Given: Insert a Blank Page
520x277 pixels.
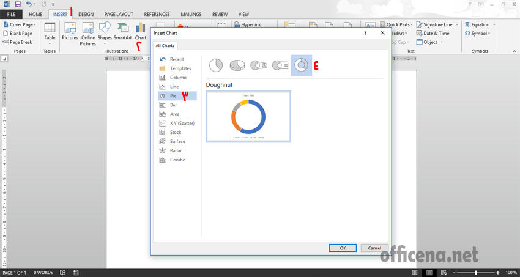Looking at the screenshot, I should click(x=18, y=34).
